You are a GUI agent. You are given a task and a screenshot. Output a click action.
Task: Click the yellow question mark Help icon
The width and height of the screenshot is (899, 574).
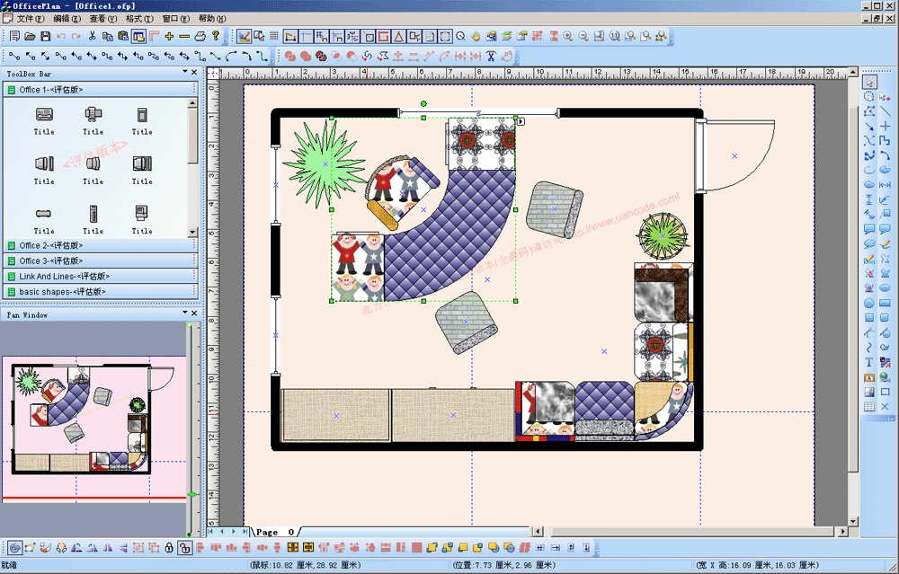(x=216, y=37)
